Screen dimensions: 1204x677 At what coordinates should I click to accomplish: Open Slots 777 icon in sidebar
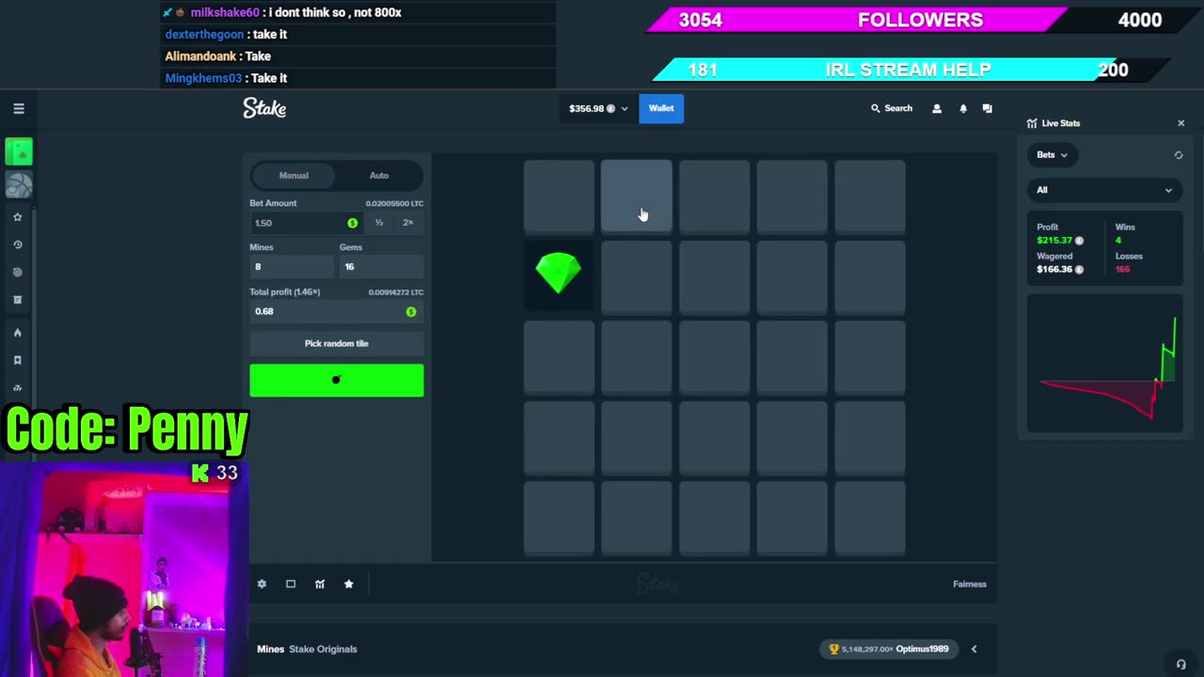coord(17,387)
